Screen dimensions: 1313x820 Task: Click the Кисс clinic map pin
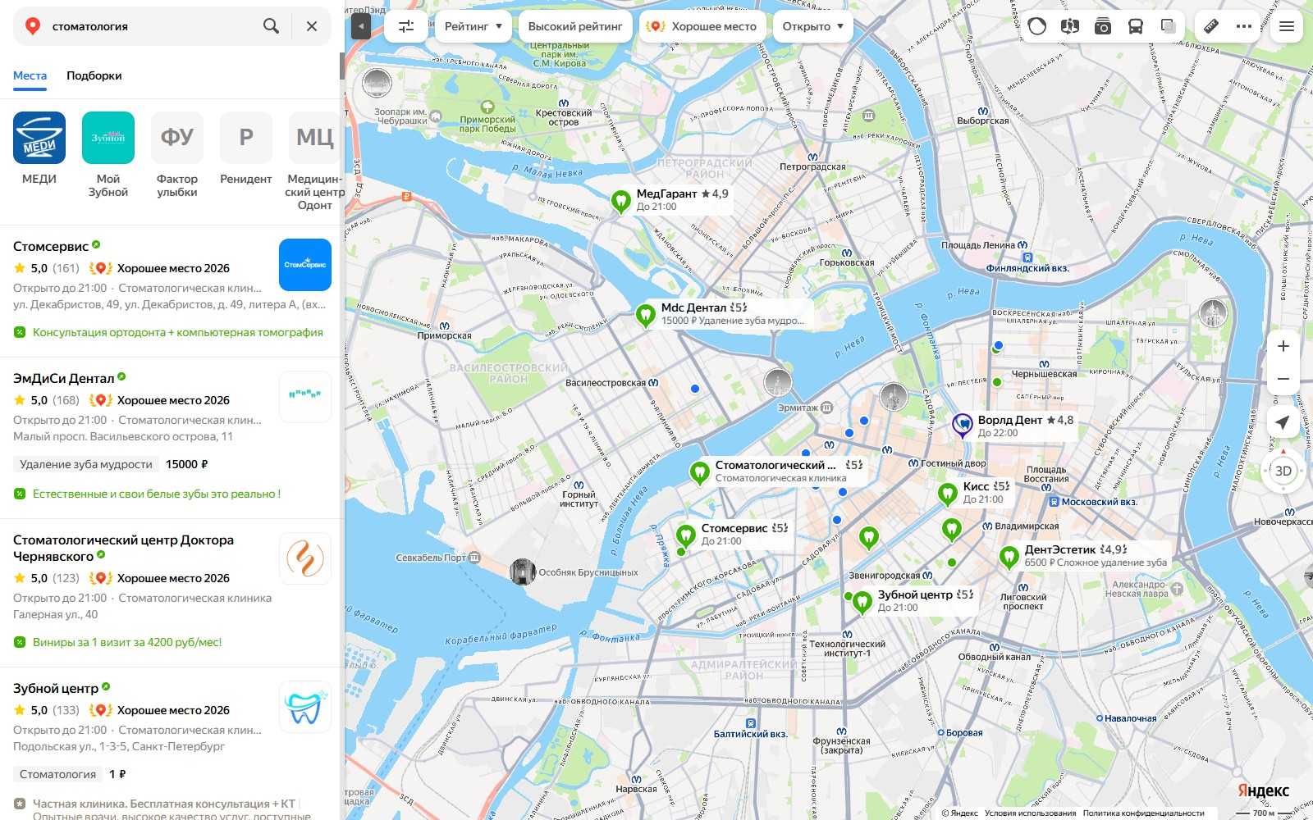click(x=948, y=493)
